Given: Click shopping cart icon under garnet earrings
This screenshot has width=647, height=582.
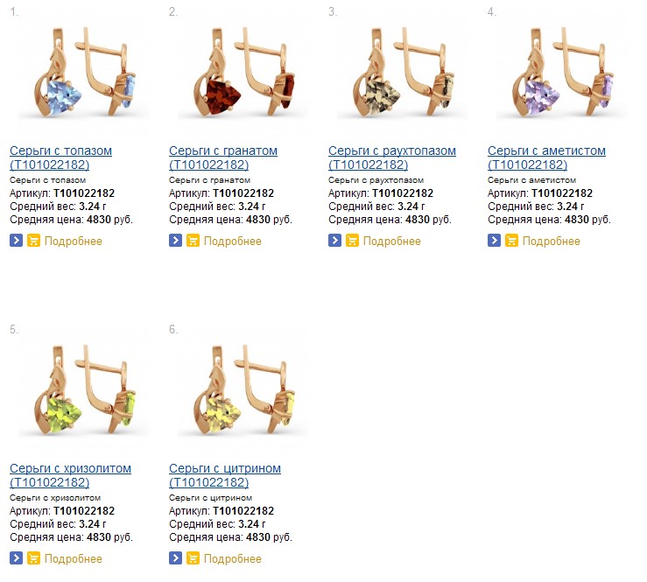Looking at the screenshot, I should (193, 240).
